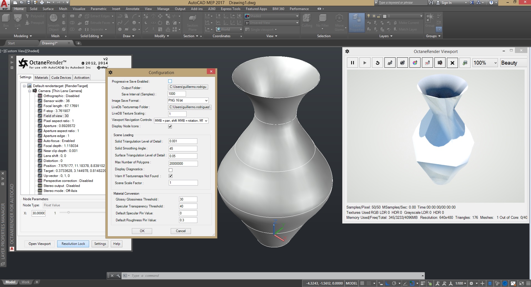Screen dimensions: 531x287
Task: Click the Scene Scale Factor field
Action: (183, 183)
